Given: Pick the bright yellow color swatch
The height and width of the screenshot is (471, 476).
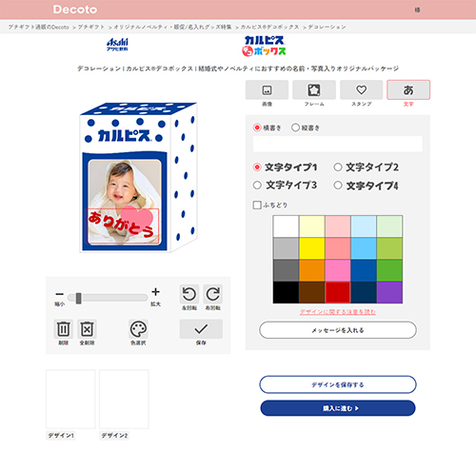Looking at the screenshot, I should pos(312,248).
